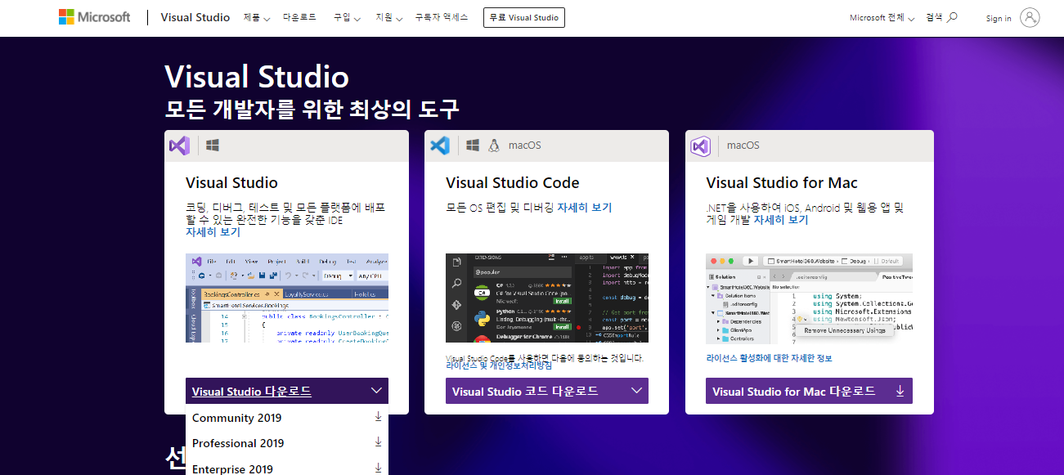
Task: Click the Visual Studio Code card title
Action: tap(513, 183)
